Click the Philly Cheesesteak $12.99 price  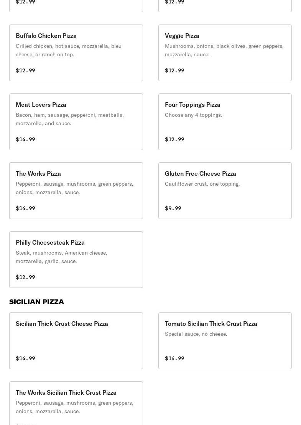point(26,277)
